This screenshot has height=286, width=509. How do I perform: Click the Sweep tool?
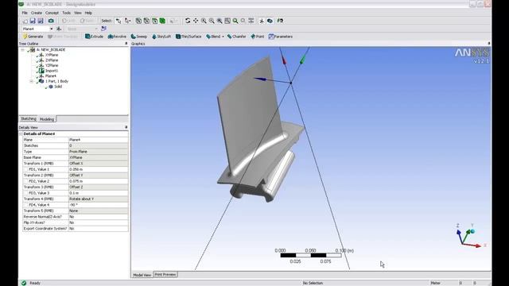[x=139, y=37]
